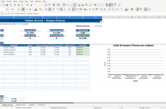The image size is (166, 109).
Task: Click the Insert Hyperlink icon
Action: (x=95, y=5)
